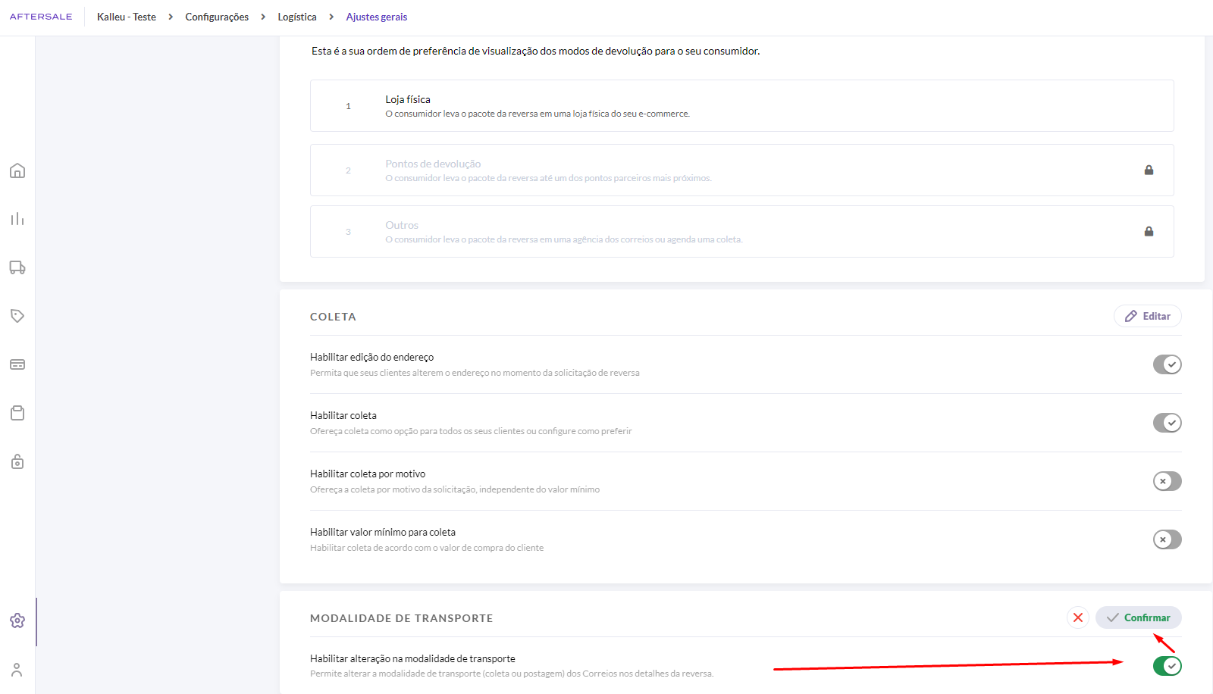Click 'Permite alterar a modalidade de transporte' description
The height and width of the screenshot is (694, 1213).
tap(512, 674)
